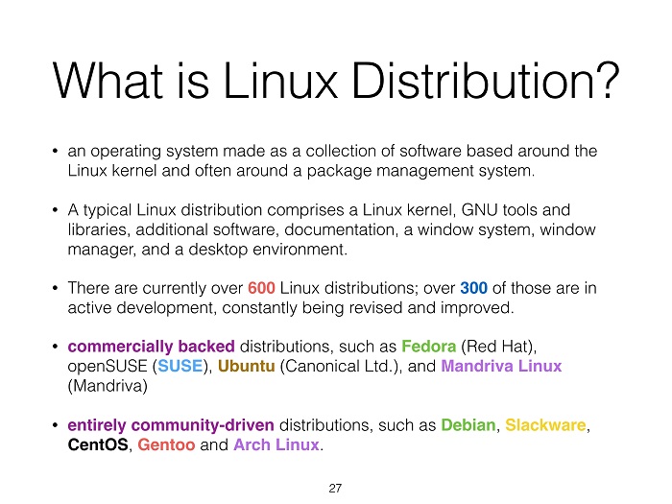This screenshot has height=504, width=672.
Task: Click the 'commercially backed' purple text
Action: 152,347
